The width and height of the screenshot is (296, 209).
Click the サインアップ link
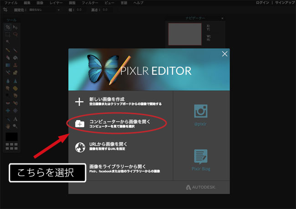point(285,3)
